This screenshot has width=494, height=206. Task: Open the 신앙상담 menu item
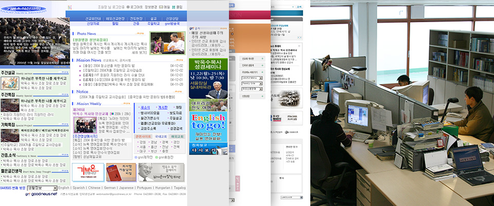[172, 19]
